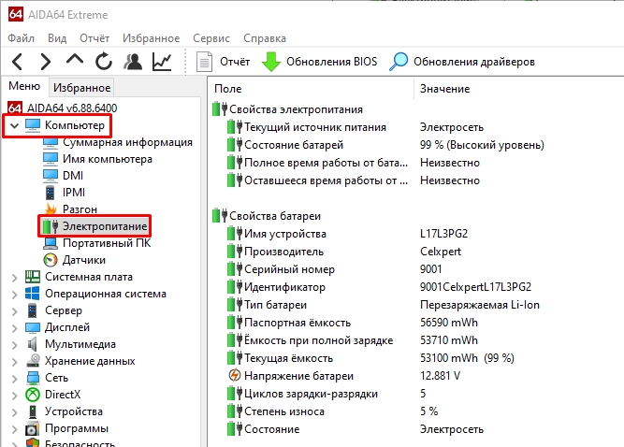
Task: Select Датчики in the tree
Action: coord(83,260)
